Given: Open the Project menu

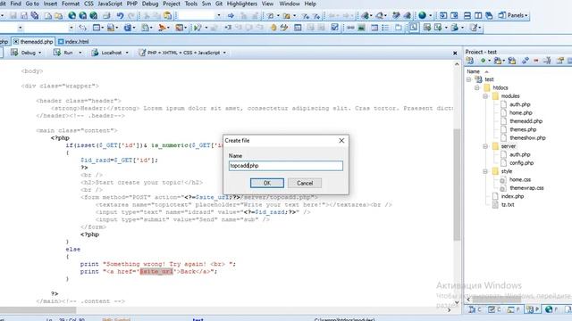Looking at the screenshot, I should pyautogui.click(x=172, y=4).
